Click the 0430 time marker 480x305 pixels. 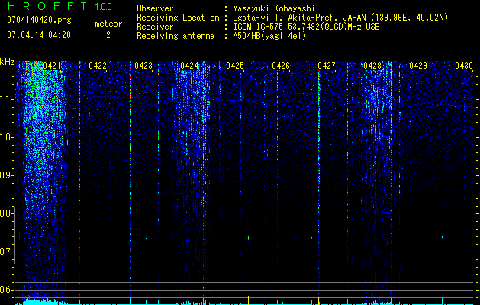pyautogui.click(x=464, y=66)
